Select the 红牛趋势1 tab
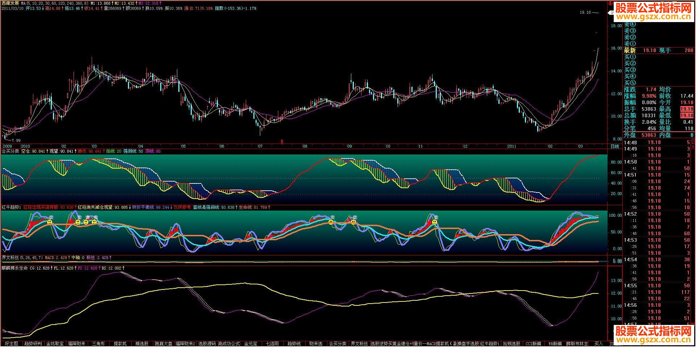 pyautogui.click(x=490, y=343)
